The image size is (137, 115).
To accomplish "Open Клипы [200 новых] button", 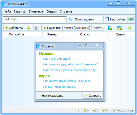I will (77, 28).
